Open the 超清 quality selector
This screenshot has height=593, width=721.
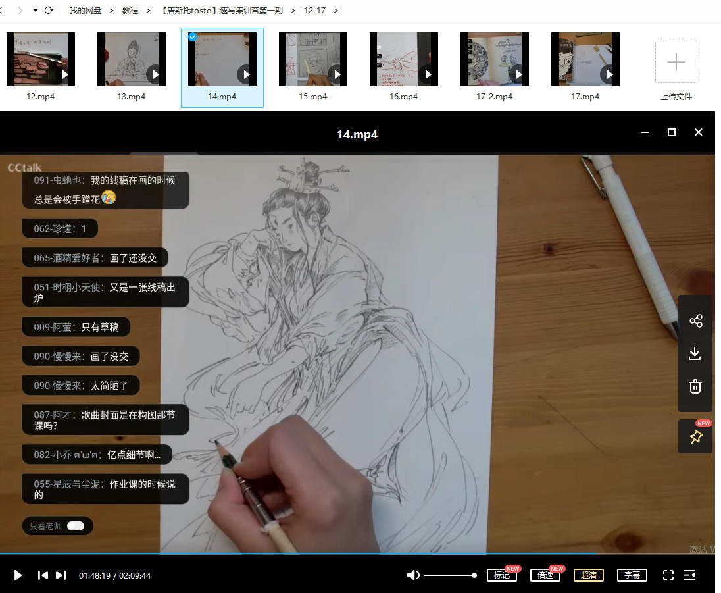click(x=588, y=575)
